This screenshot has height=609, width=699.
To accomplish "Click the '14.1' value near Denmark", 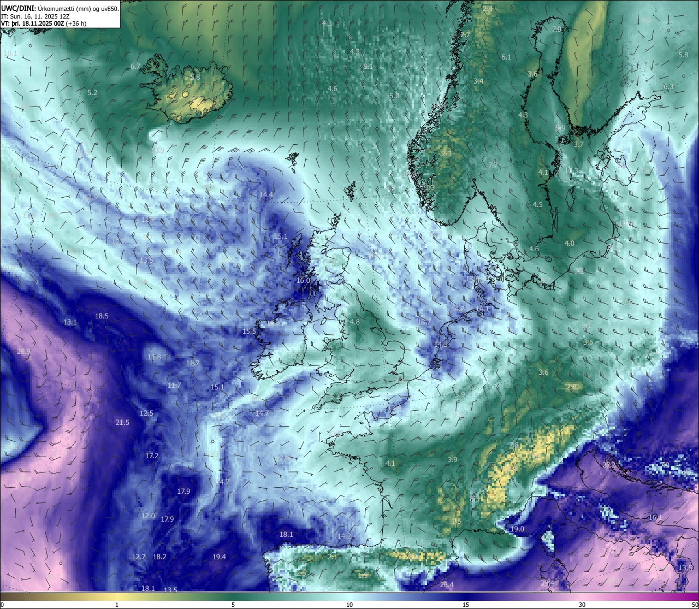I will click(x=483, y=309).
